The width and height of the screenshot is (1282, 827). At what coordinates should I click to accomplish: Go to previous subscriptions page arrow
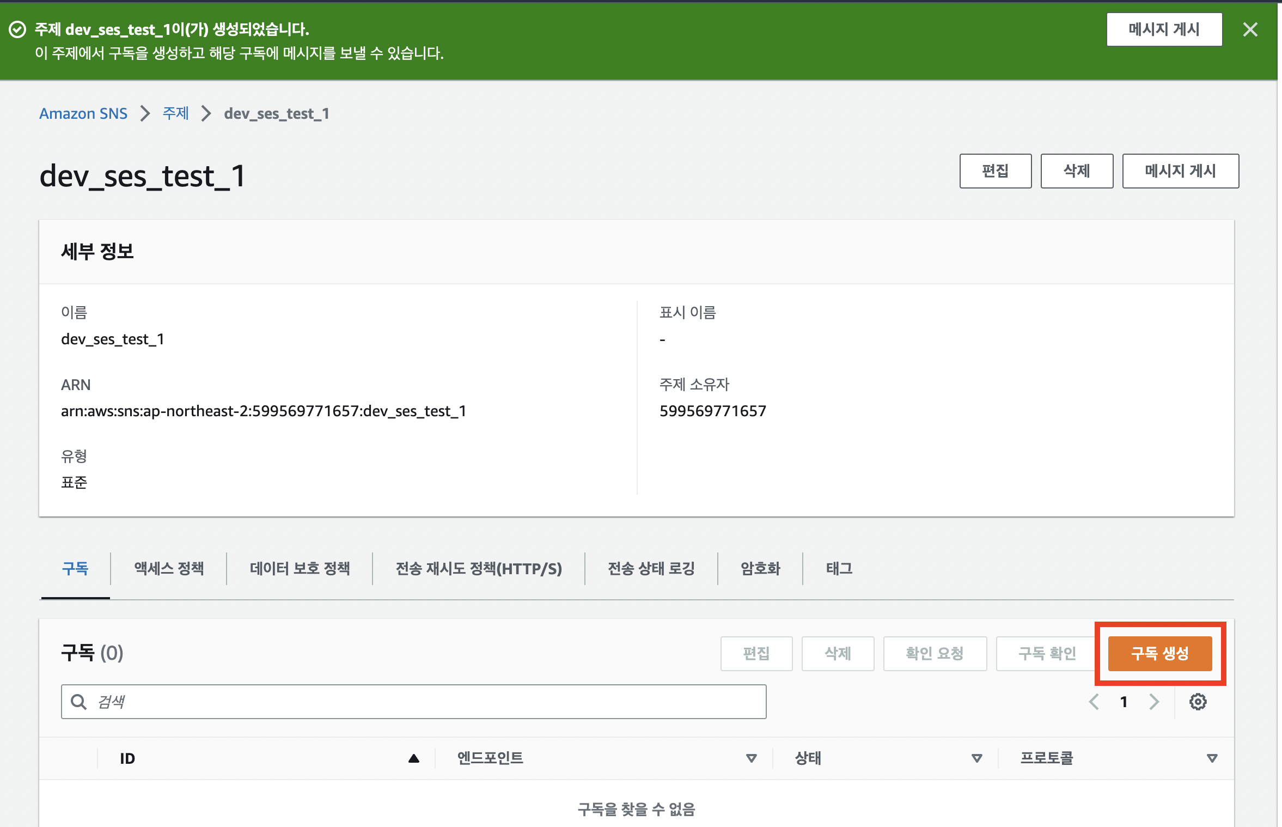(x=1094, y=702)
